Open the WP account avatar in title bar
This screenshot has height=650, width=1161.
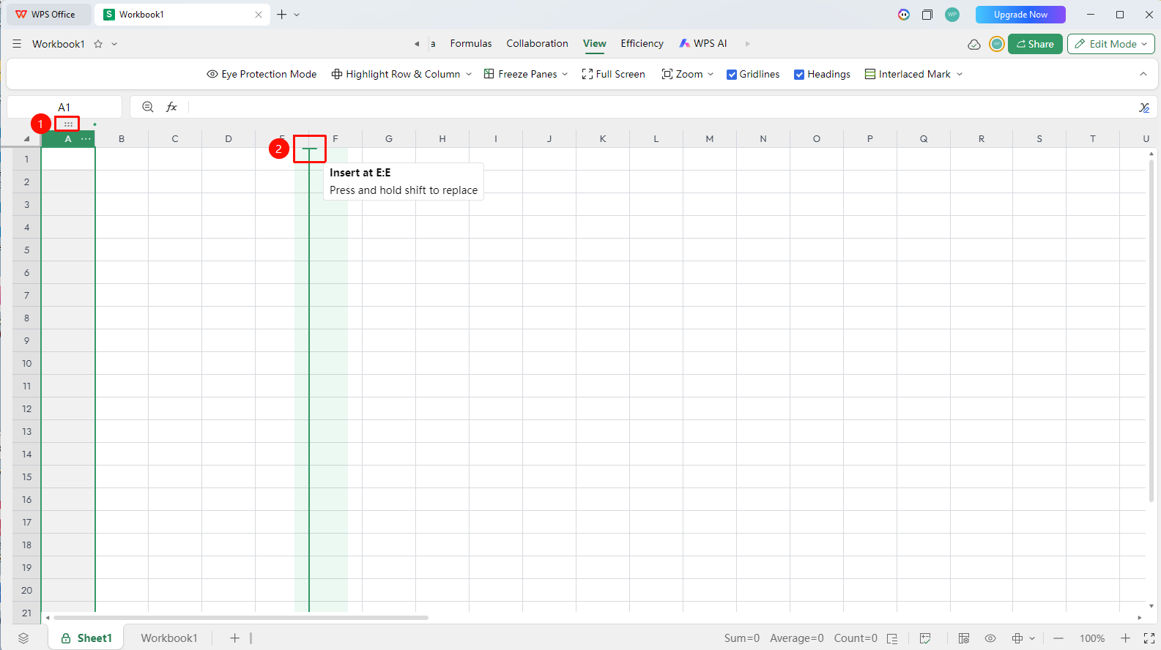(952, 15)
